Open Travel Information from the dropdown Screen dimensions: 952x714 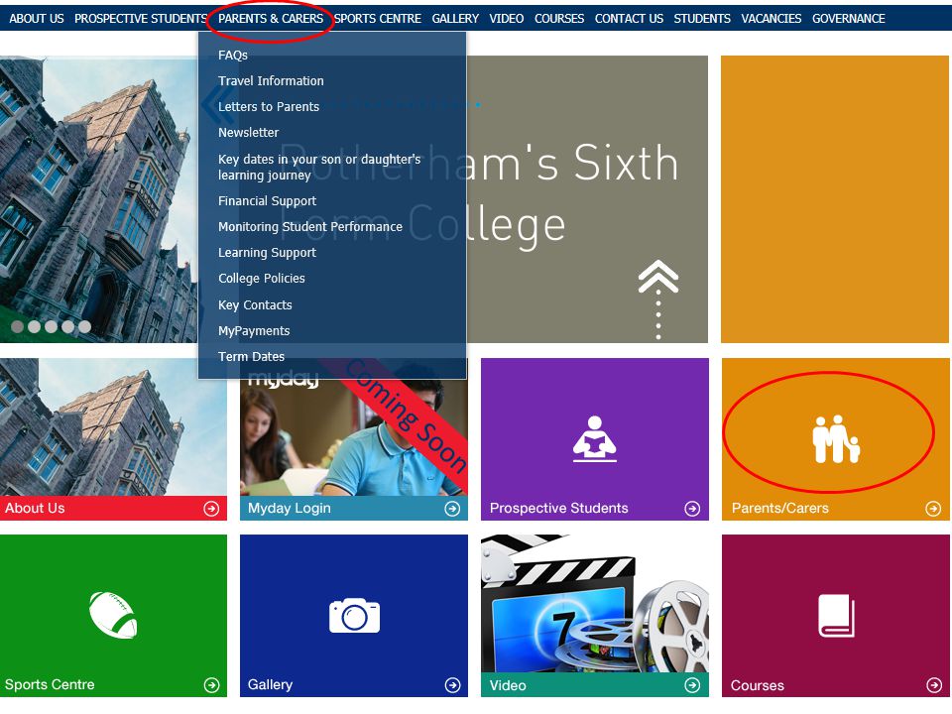[271, 80]
